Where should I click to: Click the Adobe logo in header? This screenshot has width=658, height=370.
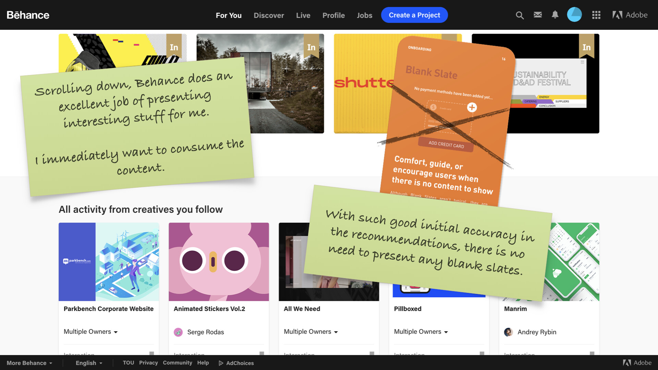[630, 15]
